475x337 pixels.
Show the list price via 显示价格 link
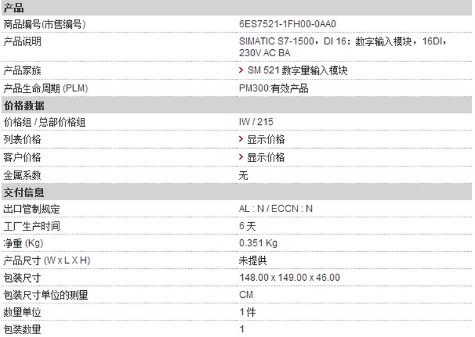click(266, 139)
